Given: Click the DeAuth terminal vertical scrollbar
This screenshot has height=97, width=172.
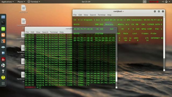Looking at the screenshot, I should 116,61.
